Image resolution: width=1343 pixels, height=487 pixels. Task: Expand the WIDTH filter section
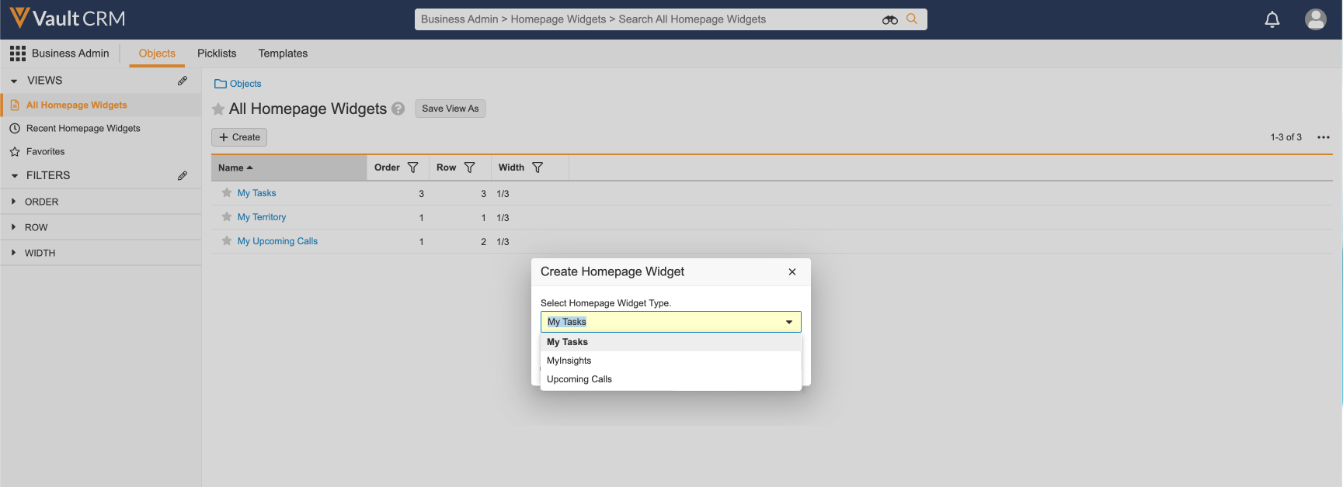click(x=14, y=253)
